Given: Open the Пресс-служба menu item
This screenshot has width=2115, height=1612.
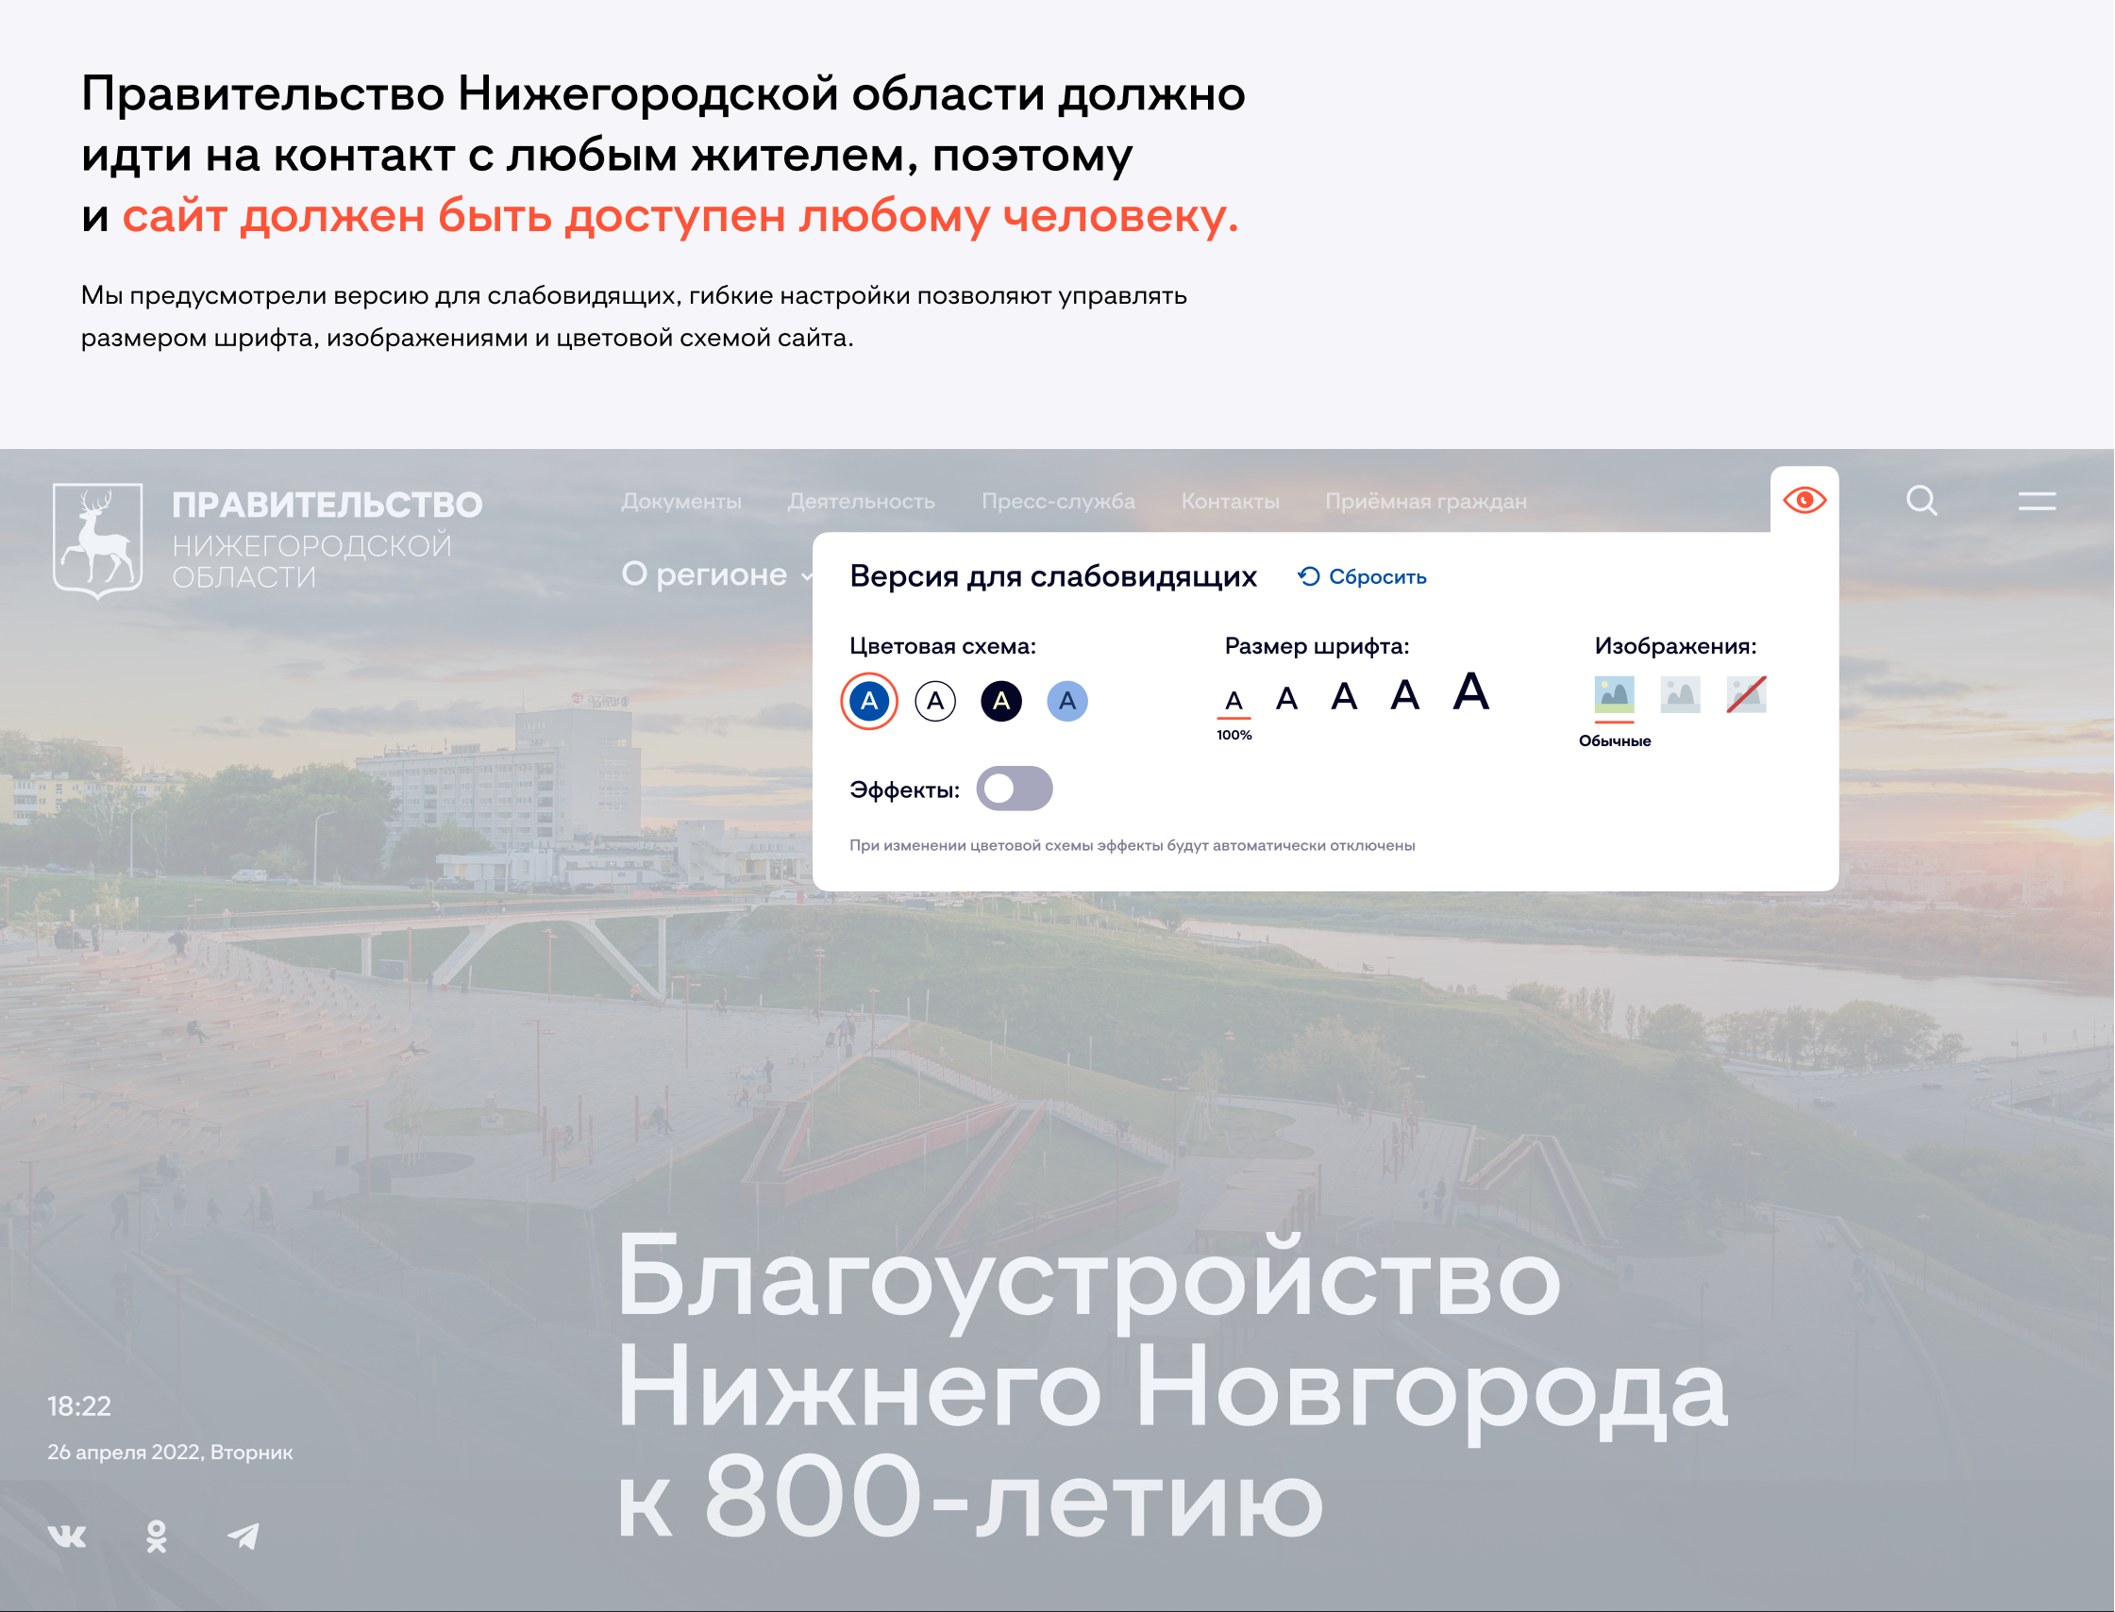Looking at the screenshot, I should click(1057, 501).
